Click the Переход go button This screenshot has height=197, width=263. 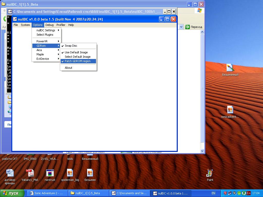[194, 27]
